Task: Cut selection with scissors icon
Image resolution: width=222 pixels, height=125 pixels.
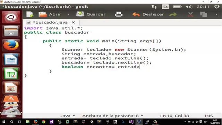Action: point(190,14)
